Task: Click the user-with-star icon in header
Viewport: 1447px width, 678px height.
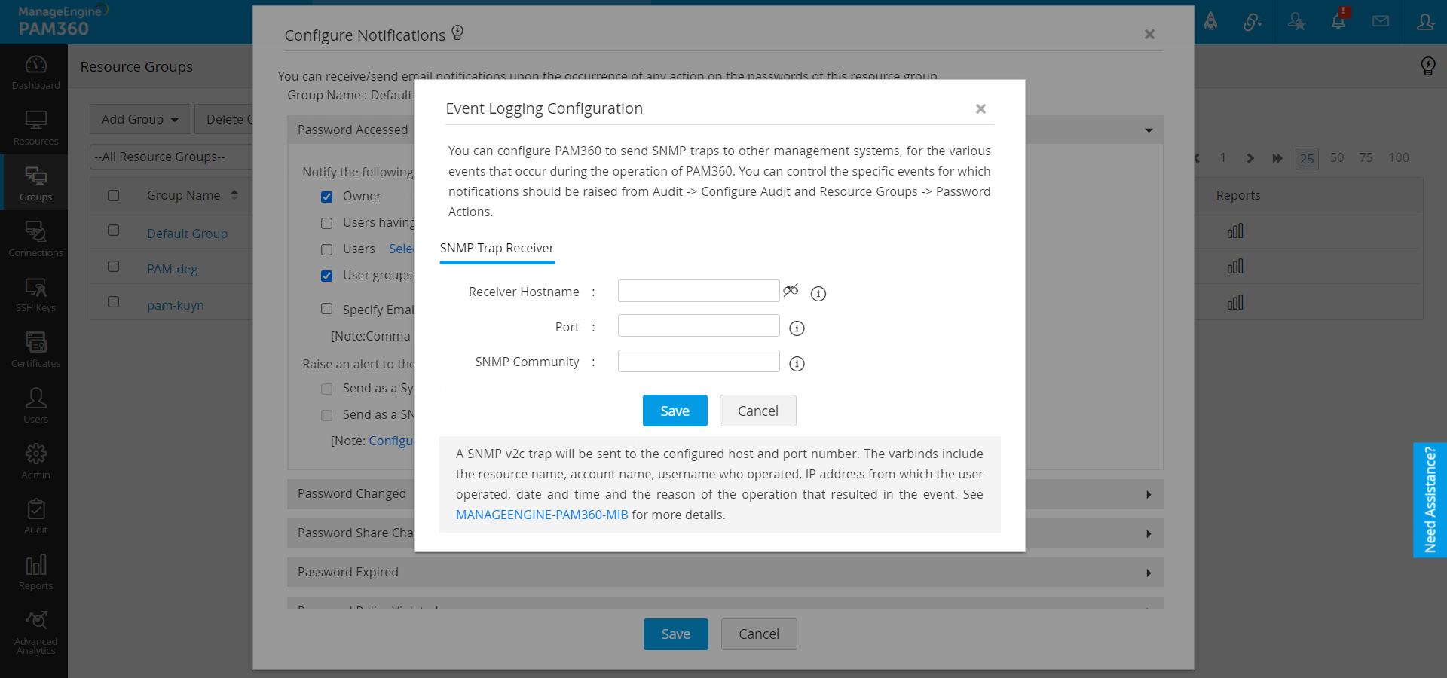Action: point(1296,21)
